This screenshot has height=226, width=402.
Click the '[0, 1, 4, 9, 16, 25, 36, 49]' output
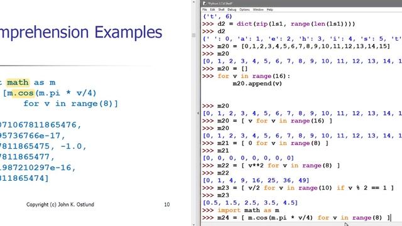[x=256, y=180]
